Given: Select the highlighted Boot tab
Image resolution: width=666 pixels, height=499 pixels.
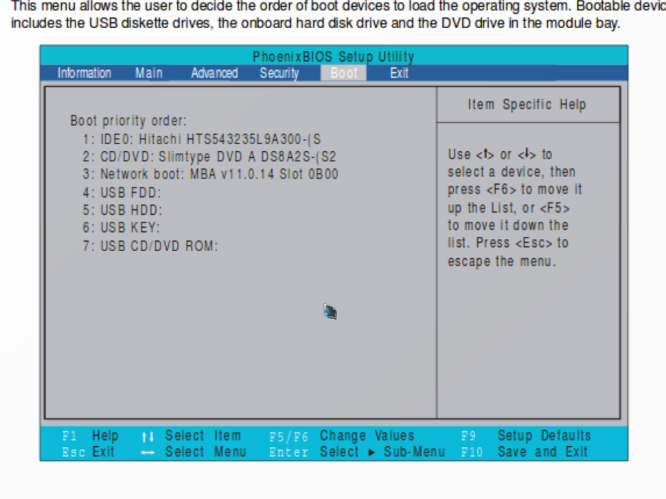Looking at the screenshot, I should 343,73.
